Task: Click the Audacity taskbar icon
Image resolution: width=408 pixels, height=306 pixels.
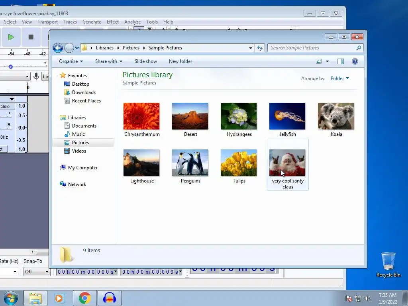Action: [110, 298]
